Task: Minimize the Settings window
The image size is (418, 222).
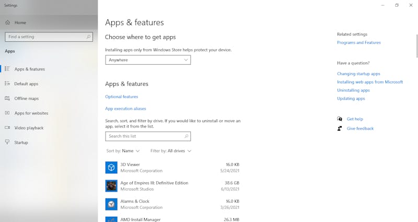Action: point(383,5)
